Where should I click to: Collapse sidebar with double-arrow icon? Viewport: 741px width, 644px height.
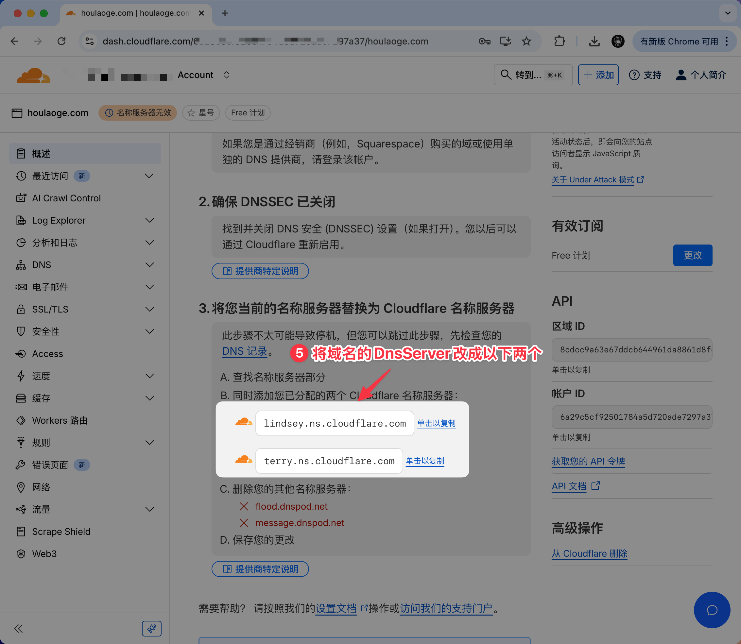[x=19, y=629]
